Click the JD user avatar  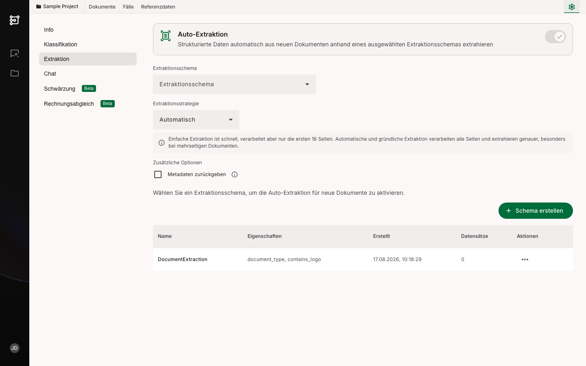pyautogui.click(x=15, y=348)
